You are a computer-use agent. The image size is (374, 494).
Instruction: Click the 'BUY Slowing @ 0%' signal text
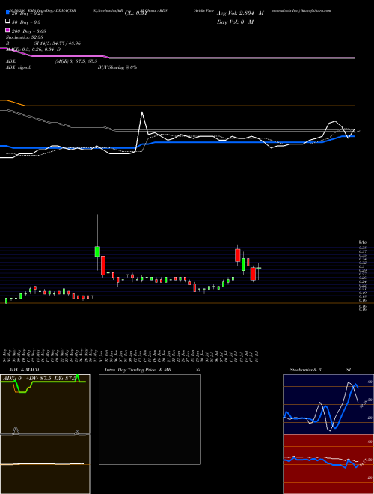[x=117, y=67]
